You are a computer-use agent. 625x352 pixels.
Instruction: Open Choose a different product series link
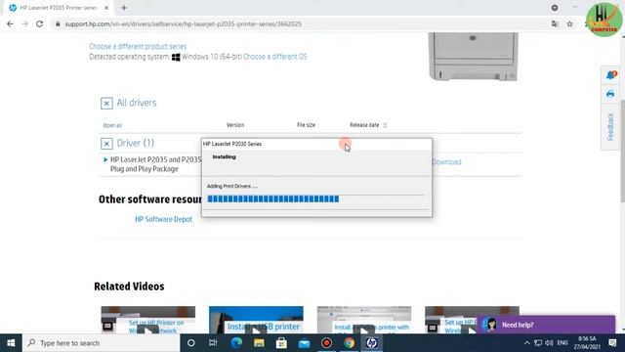coord(138,46)
